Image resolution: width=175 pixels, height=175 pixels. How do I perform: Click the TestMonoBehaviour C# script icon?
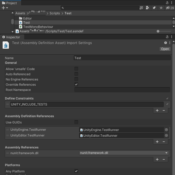(x=21, y=27)
